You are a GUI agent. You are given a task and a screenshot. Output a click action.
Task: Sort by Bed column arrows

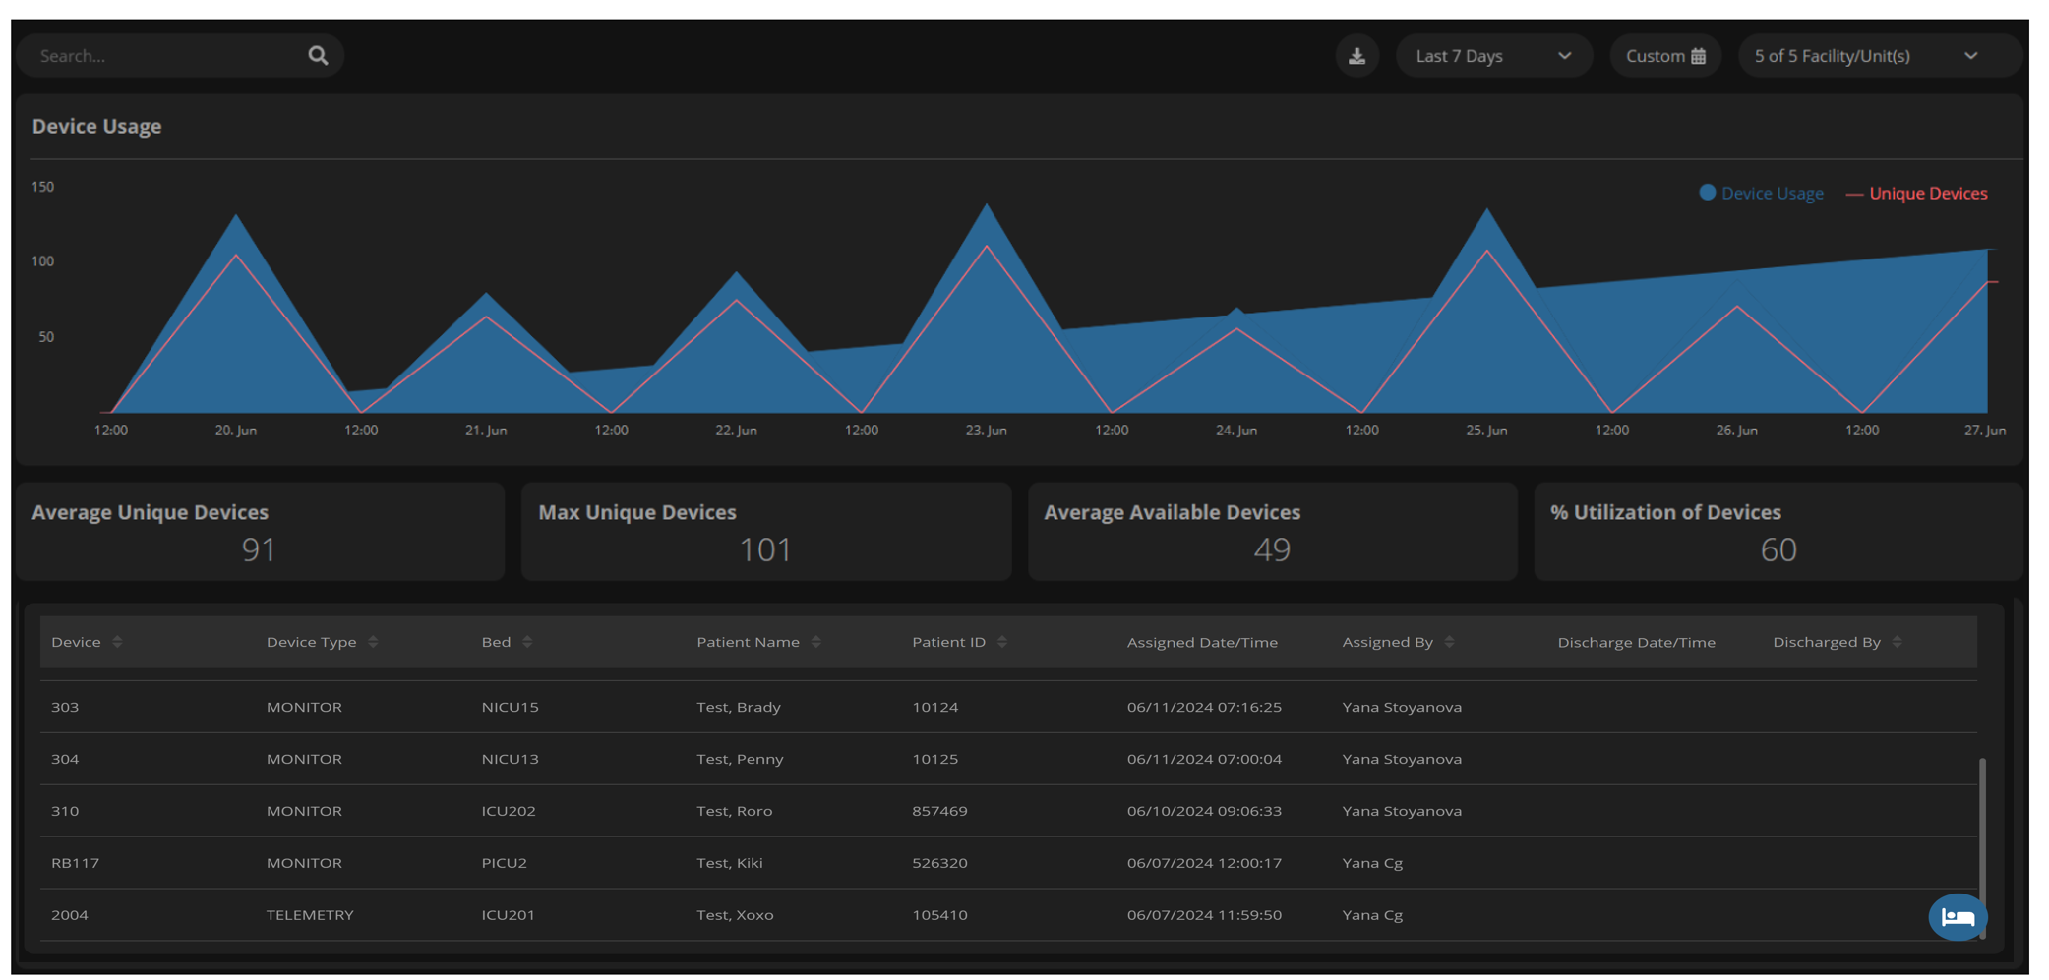click(527, 642)
